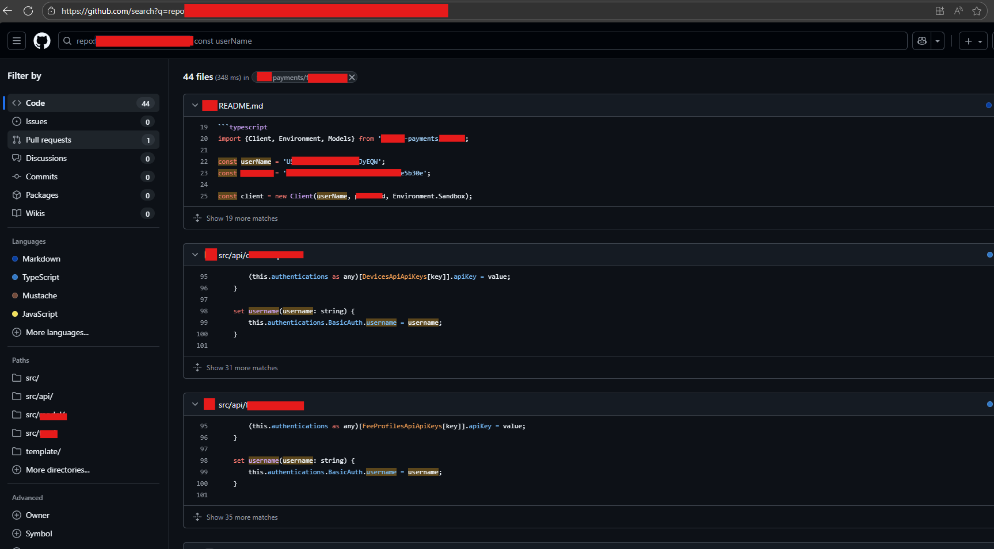This screenshot has width=994, height=549.
Task: Open the Copilot dropdown arrow
Action: click(x=938, y=41)
